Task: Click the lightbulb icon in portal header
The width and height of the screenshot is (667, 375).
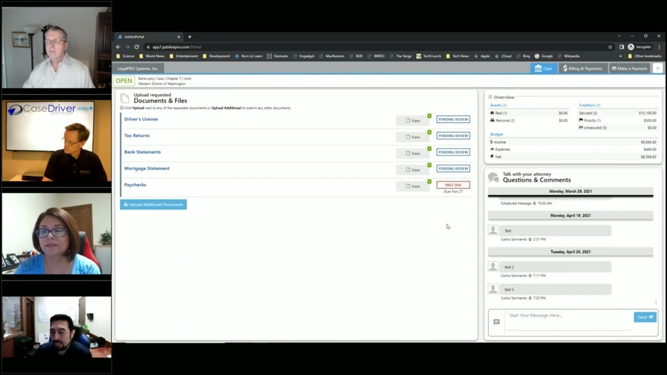Action: [x=658, y=68]
